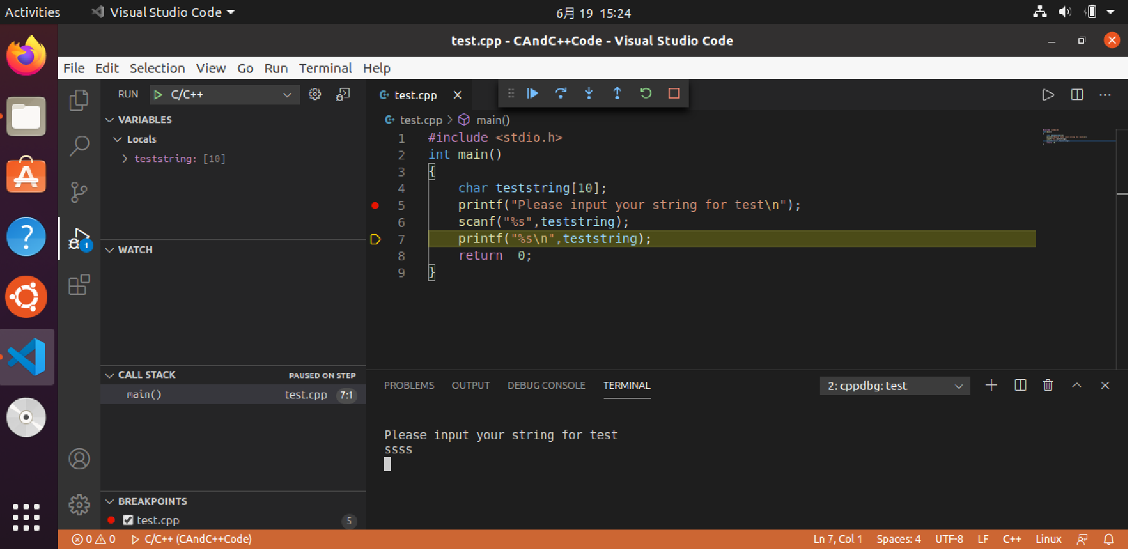Viewport: 1128px width, 549px height.
Task: Click C++ language mode in status bar
Action: point(1012,539)
